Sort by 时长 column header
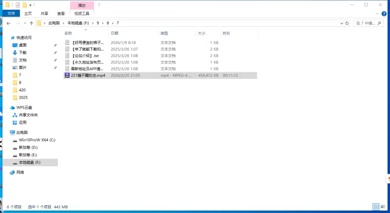This screenshot has height=213, width=390. 239,33
